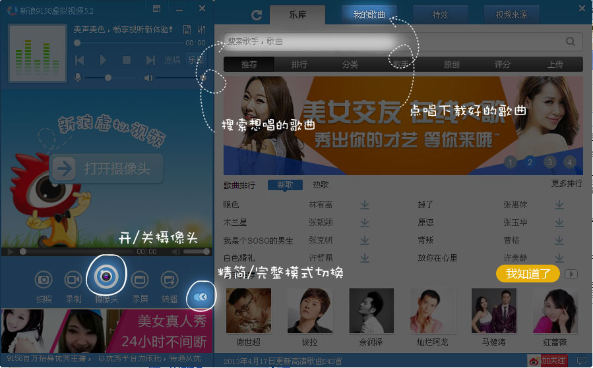Switch compact/full mode toggle
Screen dimensions: 593x368
(201, 297)
